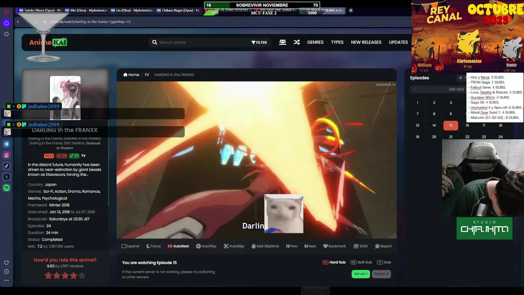The width and height of the screenshot is (524, 295).
Task: Click Add Skiptime under the player
Action: (265, 246)
